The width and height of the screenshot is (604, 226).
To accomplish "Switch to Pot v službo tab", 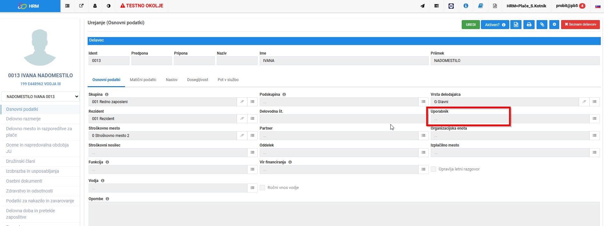I will 228,80.
